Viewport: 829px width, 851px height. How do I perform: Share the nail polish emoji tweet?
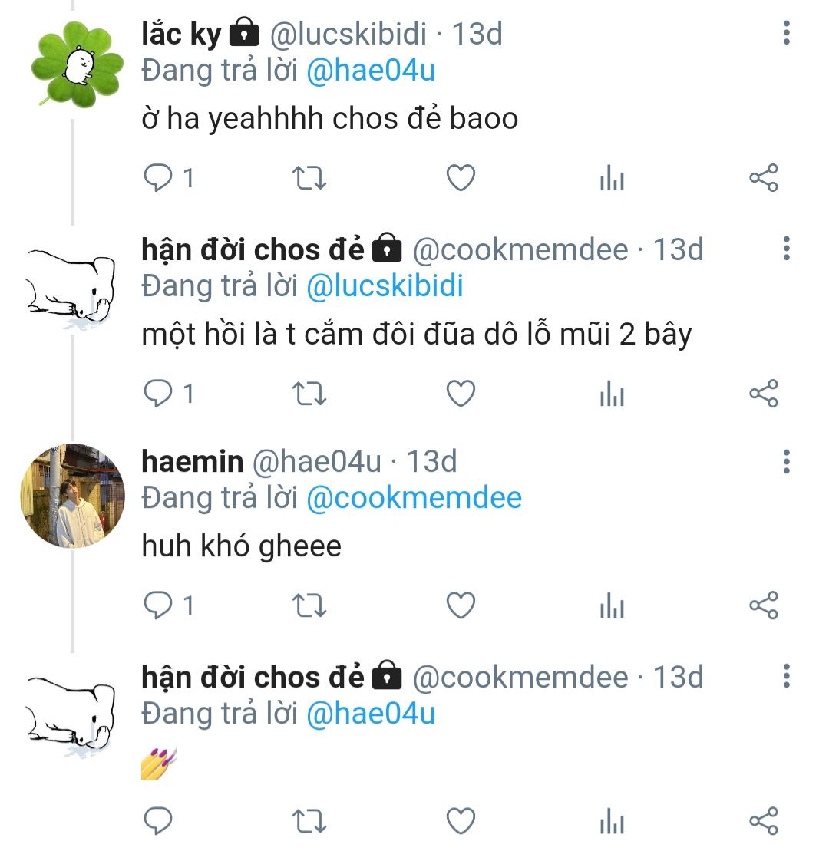click(763, 820)
